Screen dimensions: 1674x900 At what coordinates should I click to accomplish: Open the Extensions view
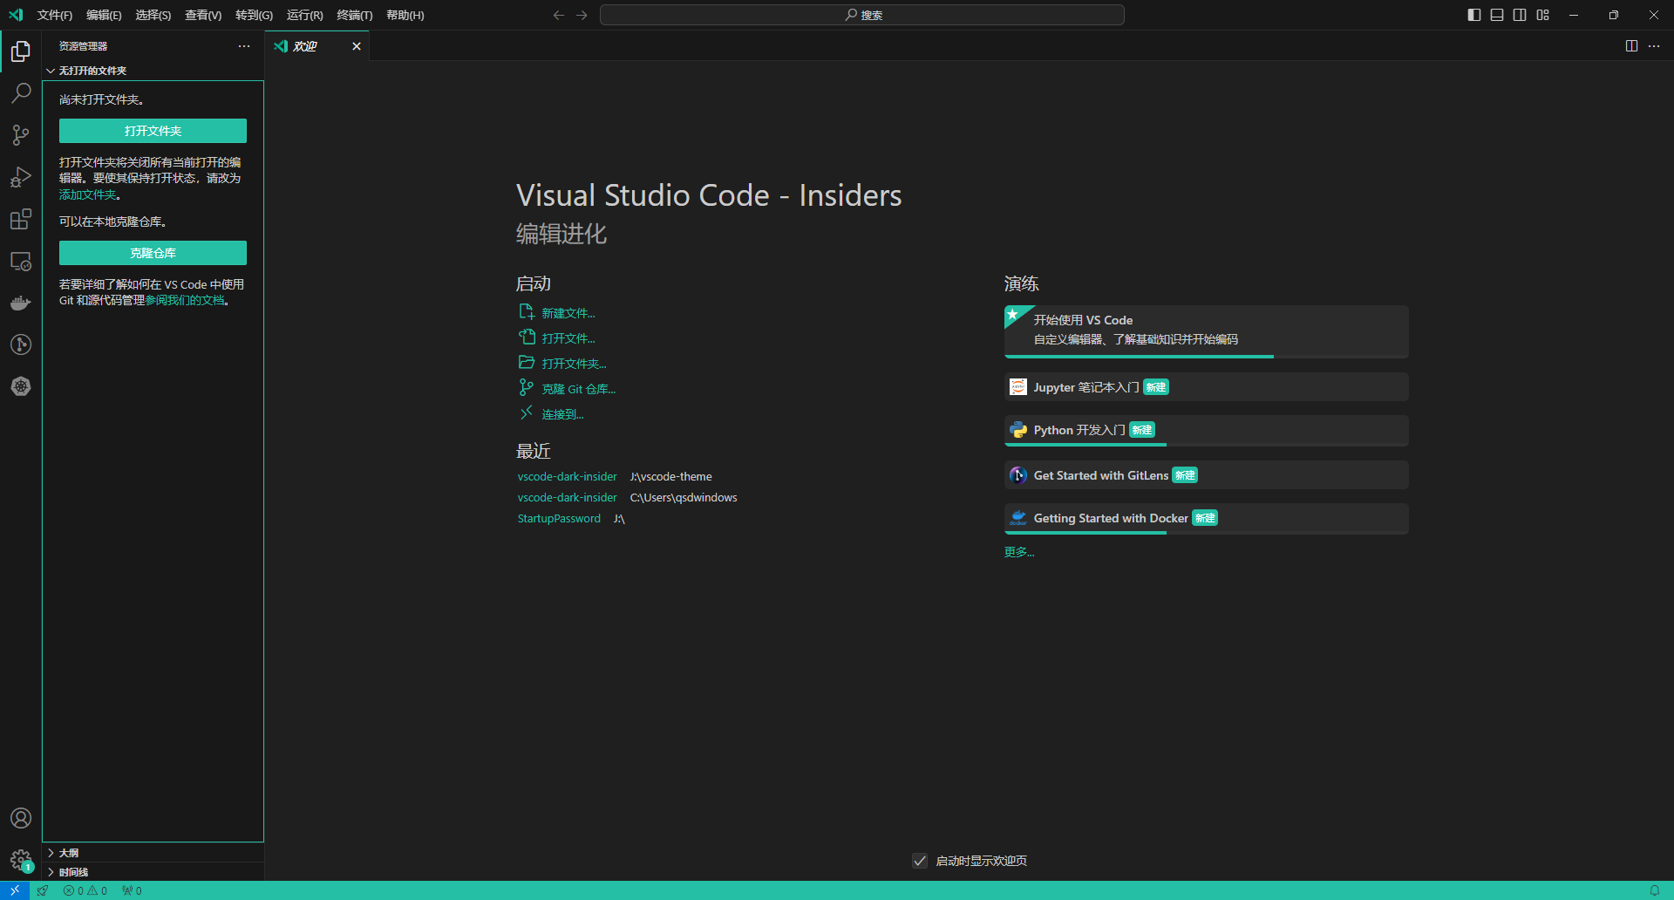click(21, 219)
